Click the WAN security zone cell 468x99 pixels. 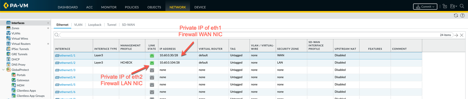click(x=281, y=55)
